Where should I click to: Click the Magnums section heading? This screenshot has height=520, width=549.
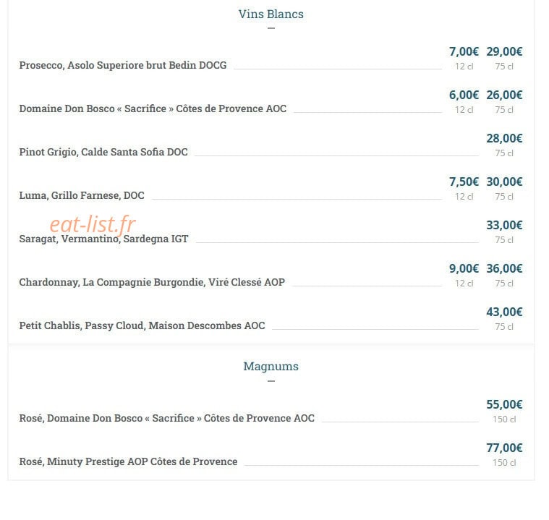(x=271, y=366)
